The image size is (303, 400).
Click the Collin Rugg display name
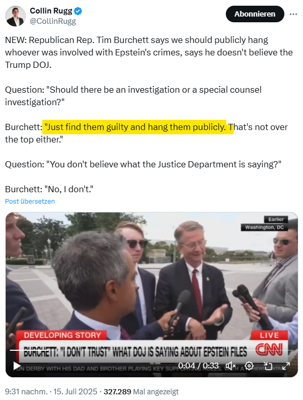[x=51, y=11]
